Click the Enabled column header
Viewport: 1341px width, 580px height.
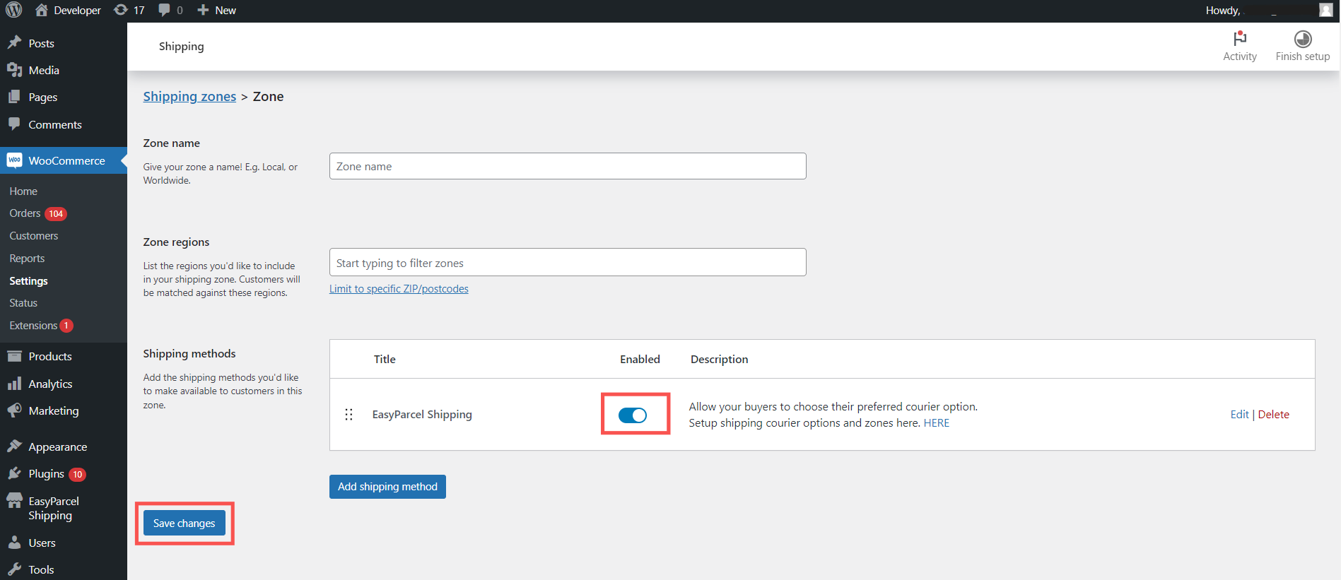click(640, 359)
